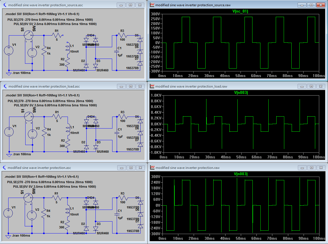
Task: Maximize the protection_source.asc schematic window
Action: [x=130, y=5]
